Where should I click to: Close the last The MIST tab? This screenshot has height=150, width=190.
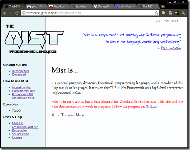[x=156, y=6]
